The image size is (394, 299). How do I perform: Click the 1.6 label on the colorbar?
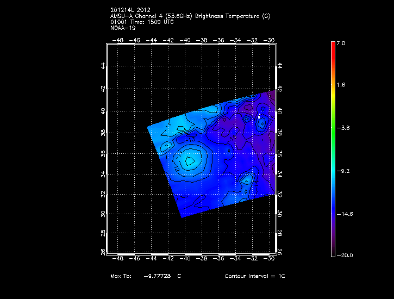tap(340, 85)
